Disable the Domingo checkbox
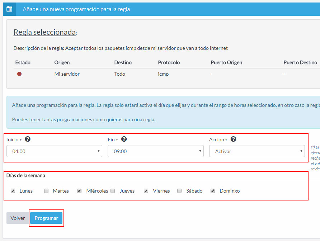320x241 pixels. coord(213,191)
